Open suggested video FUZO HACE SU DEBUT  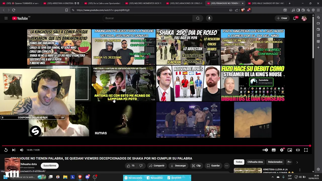click(253, 83)
